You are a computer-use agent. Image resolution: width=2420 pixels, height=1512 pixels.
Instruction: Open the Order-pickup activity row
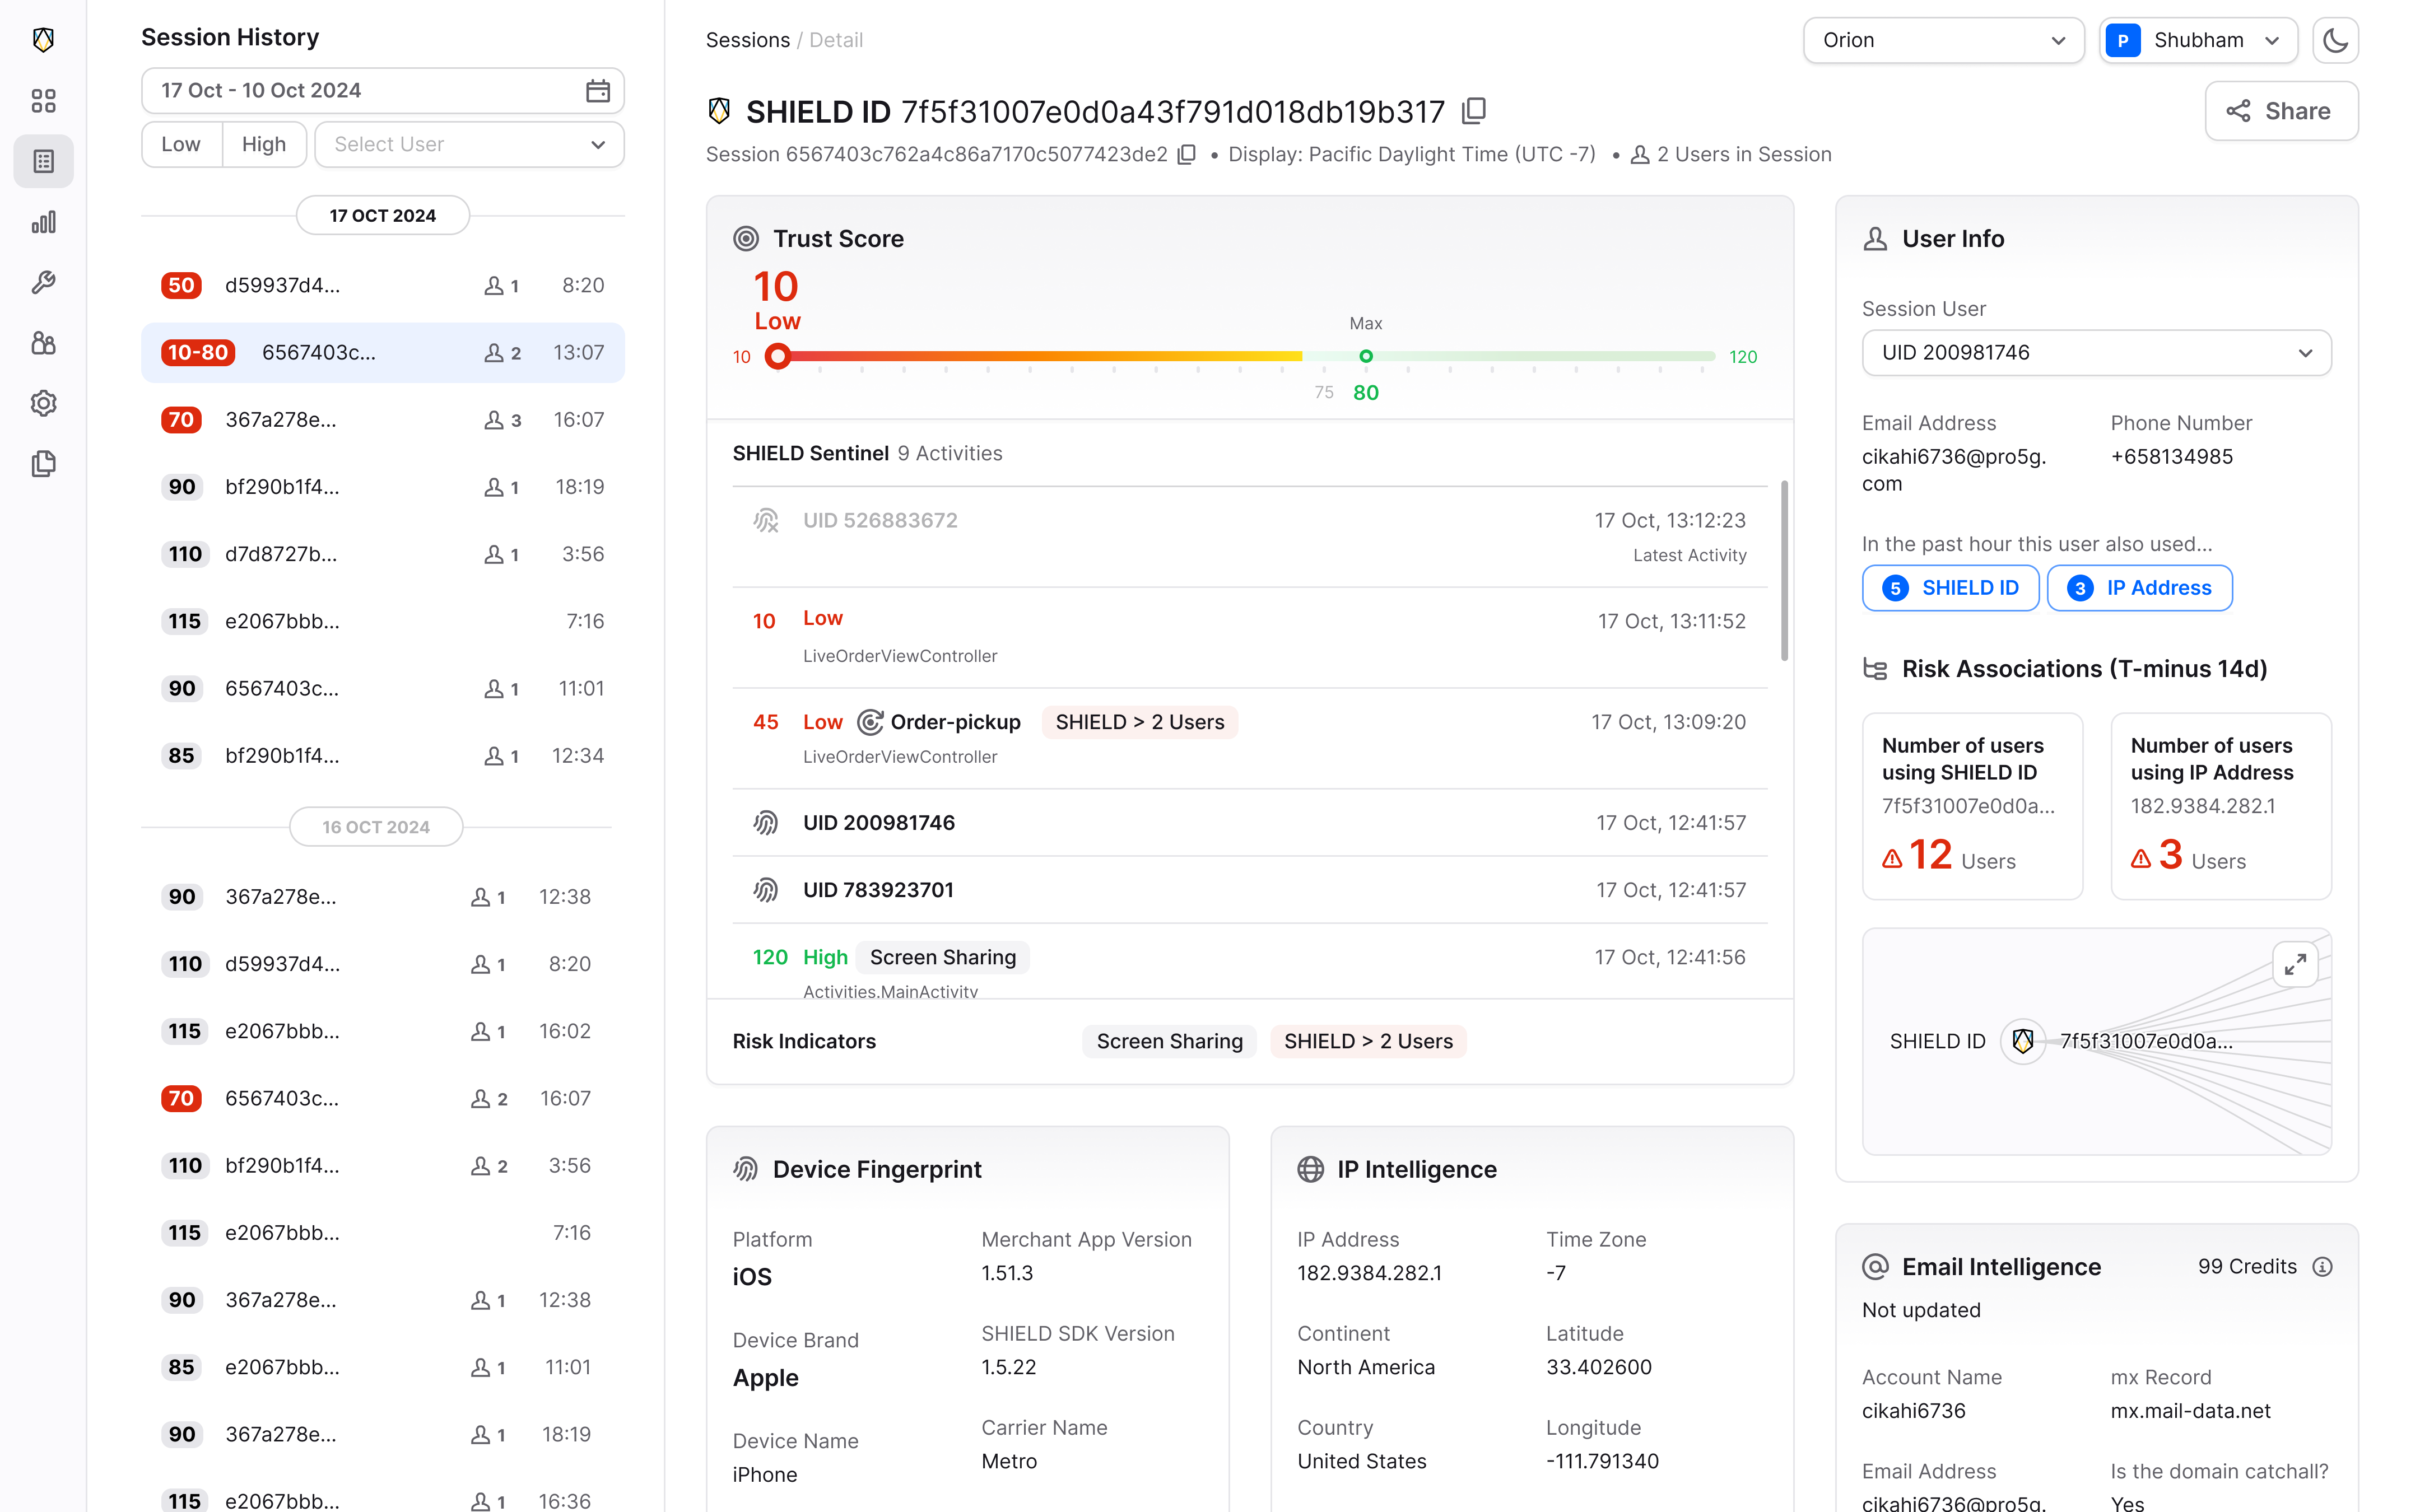coord(1249,738)
